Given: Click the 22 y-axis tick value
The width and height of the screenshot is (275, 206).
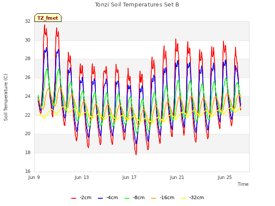Looking at the screenshot, I should (x=27, y=115).
